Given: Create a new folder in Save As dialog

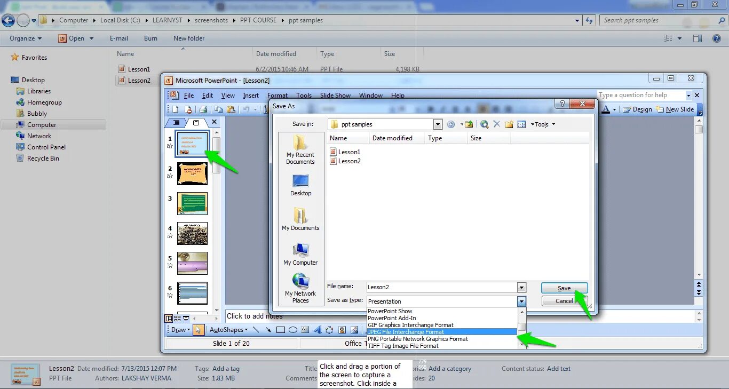Looking at the screenshot, I should point(509,124).
